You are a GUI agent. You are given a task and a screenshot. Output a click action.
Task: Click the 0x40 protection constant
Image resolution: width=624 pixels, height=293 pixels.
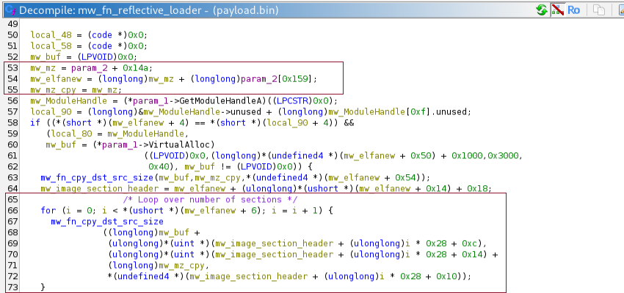tap(159, 166)
